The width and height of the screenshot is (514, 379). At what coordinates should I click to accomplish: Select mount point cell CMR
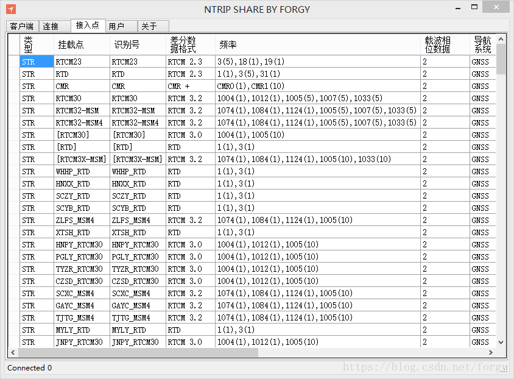point(82,87)
